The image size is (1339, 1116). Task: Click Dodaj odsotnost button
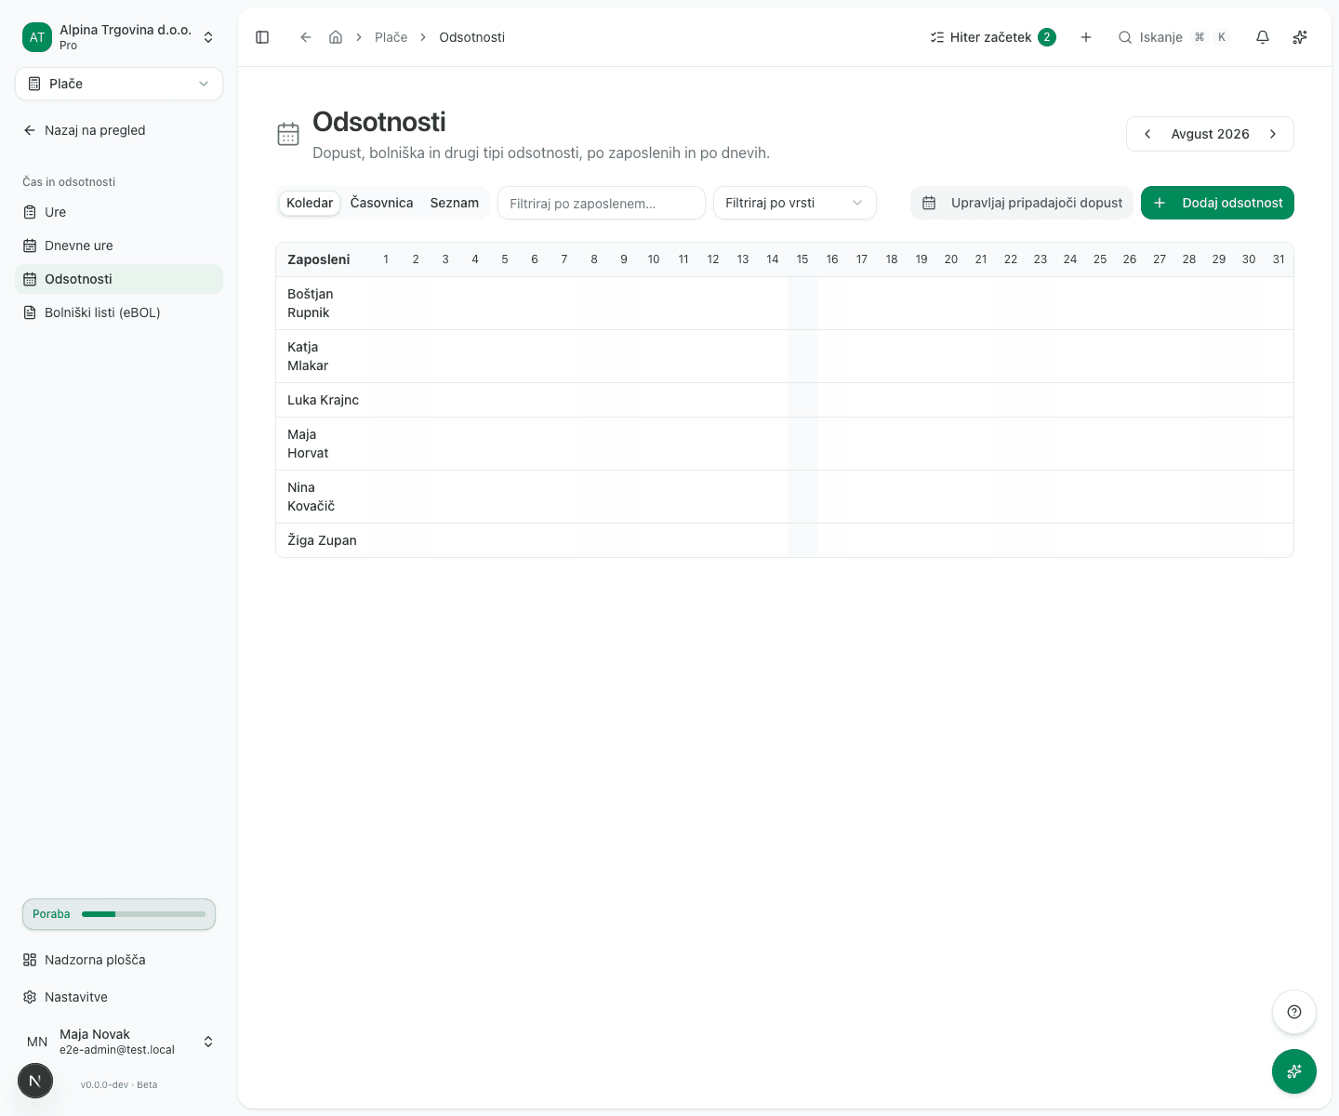coord(1217,203)
